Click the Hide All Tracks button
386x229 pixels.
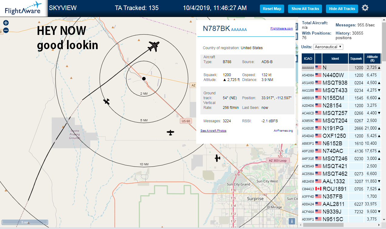342,9
